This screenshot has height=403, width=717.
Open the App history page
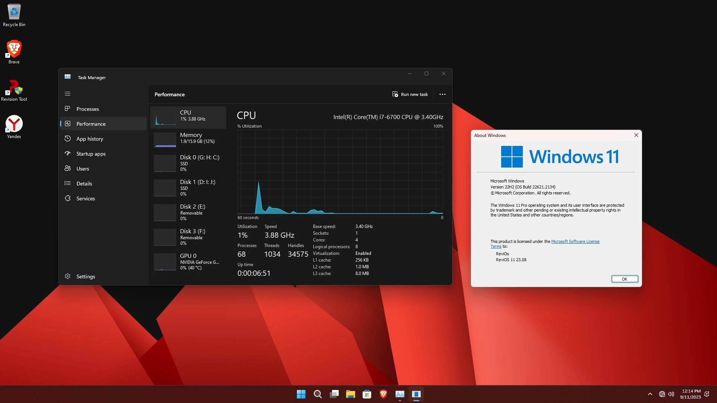coord(90,139)
